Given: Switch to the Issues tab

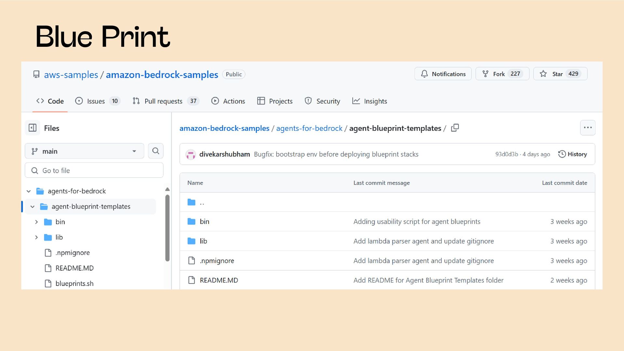Looking at the screenshot, I should (97, 101).
